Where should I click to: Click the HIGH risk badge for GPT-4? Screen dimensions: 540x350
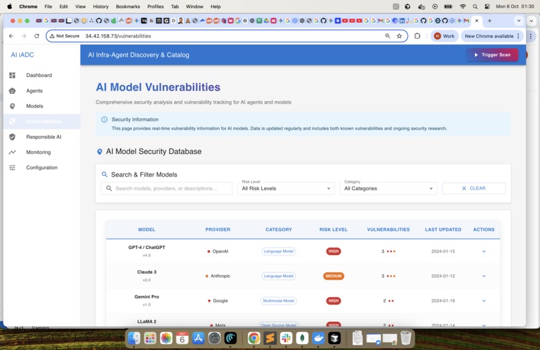click(x=334, y=252)
